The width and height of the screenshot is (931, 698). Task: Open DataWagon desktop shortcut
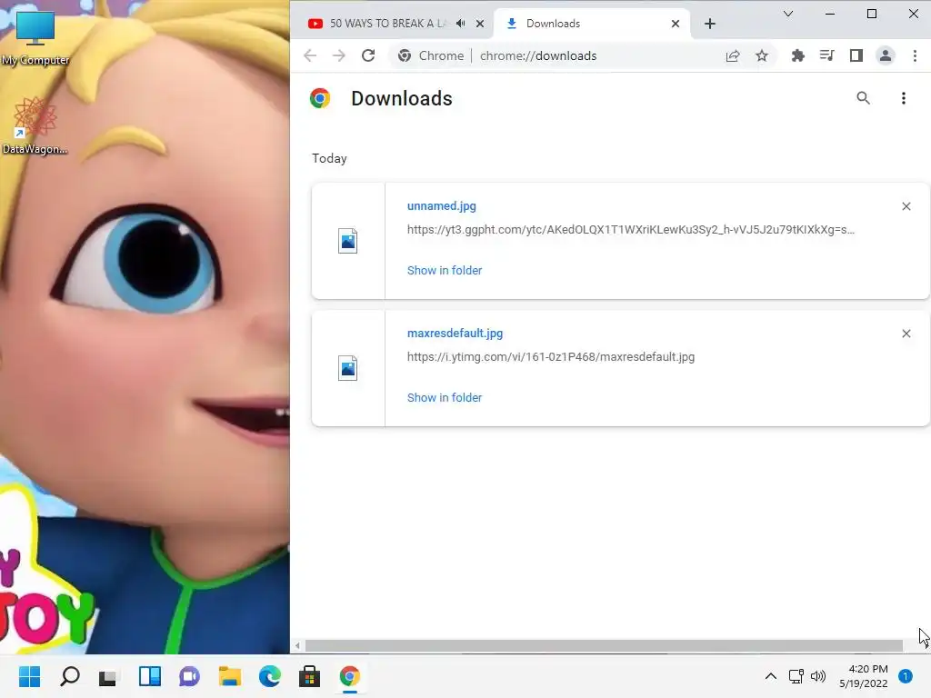click(x=35, y=125)
